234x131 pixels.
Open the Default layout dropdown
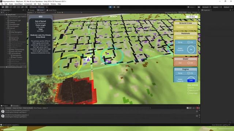click(x=228, y=7)
